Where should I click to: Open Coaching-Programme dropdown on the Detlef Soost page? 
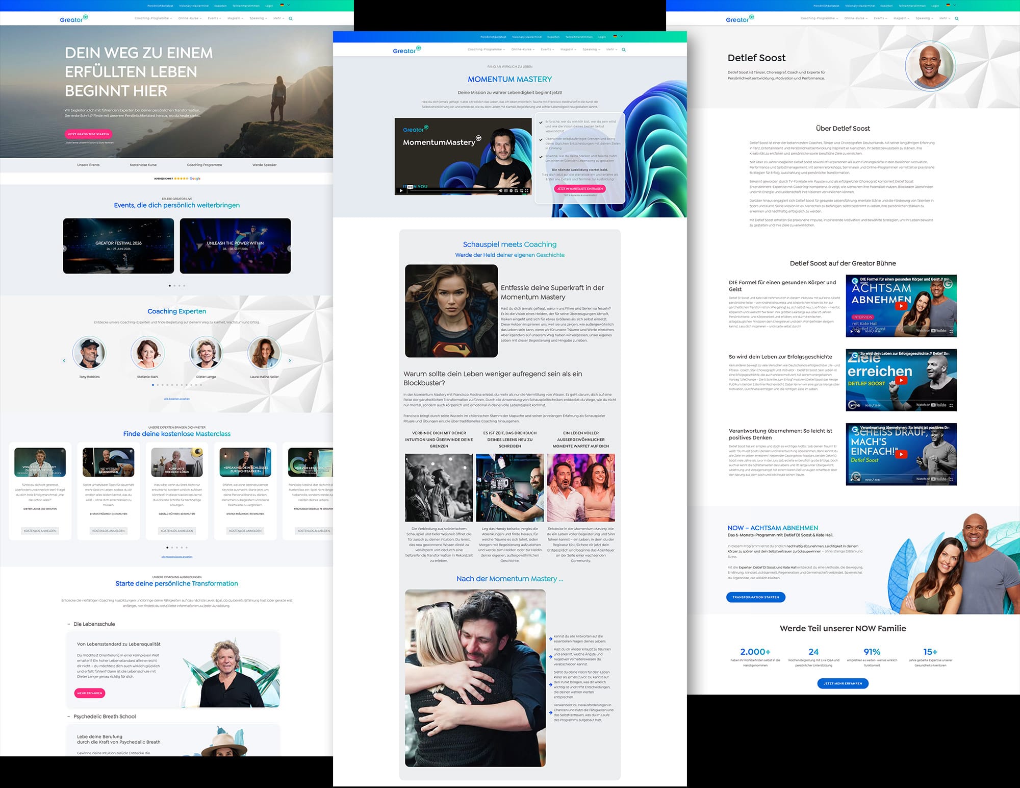coord(819,18)
